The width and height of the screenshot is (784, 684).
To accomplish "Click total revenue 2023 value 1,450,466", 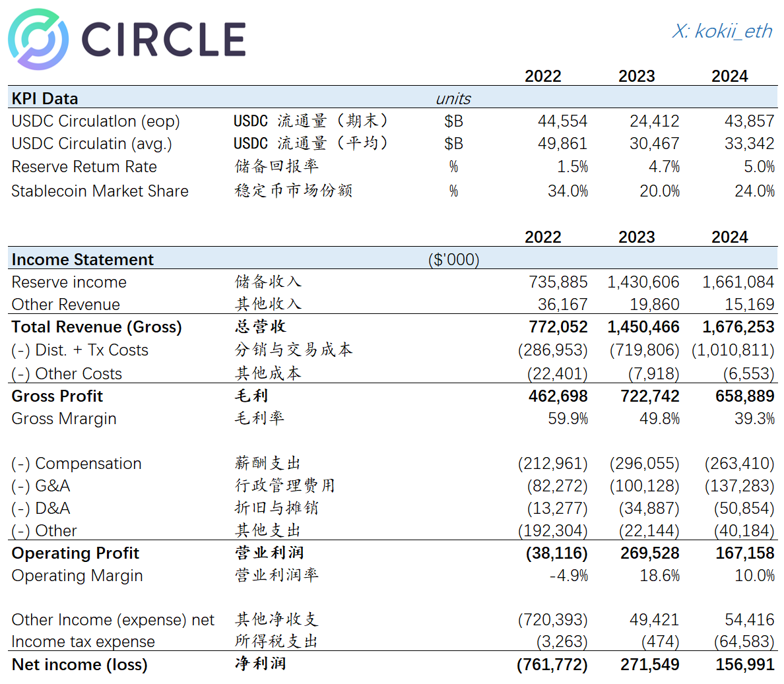I will tap(643, 326).
